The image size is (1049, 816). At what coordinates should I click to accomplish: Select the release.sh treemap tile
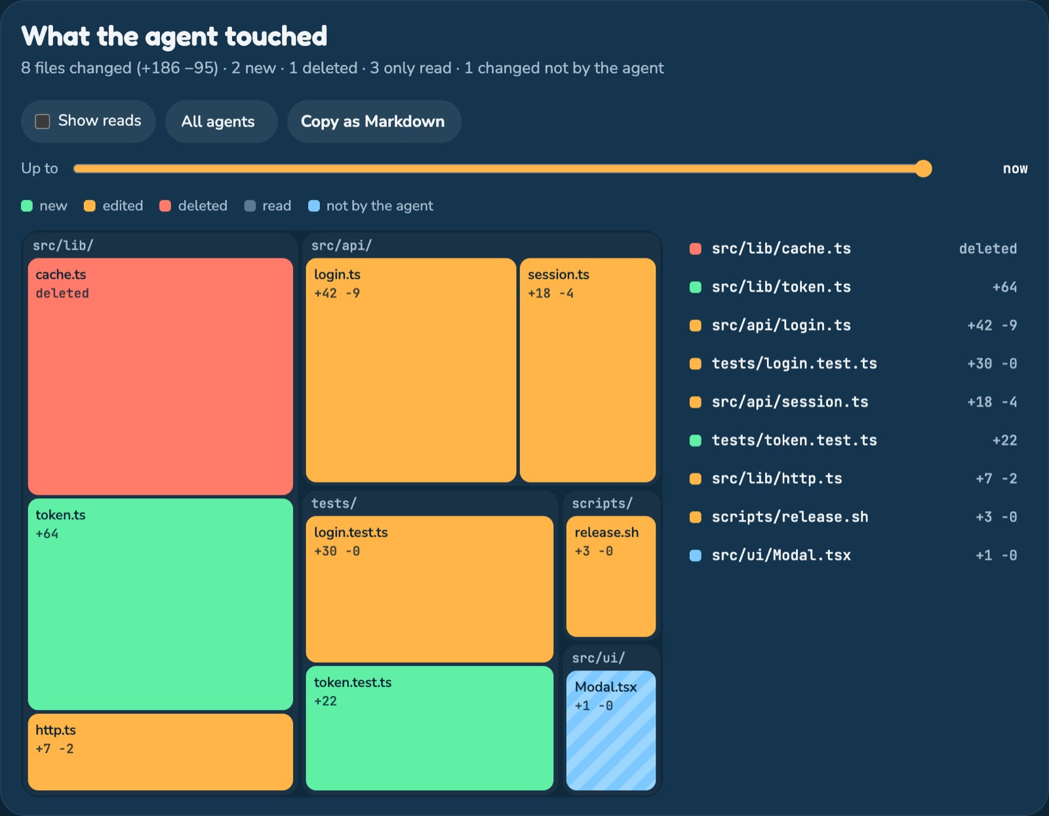coord(611,576)
